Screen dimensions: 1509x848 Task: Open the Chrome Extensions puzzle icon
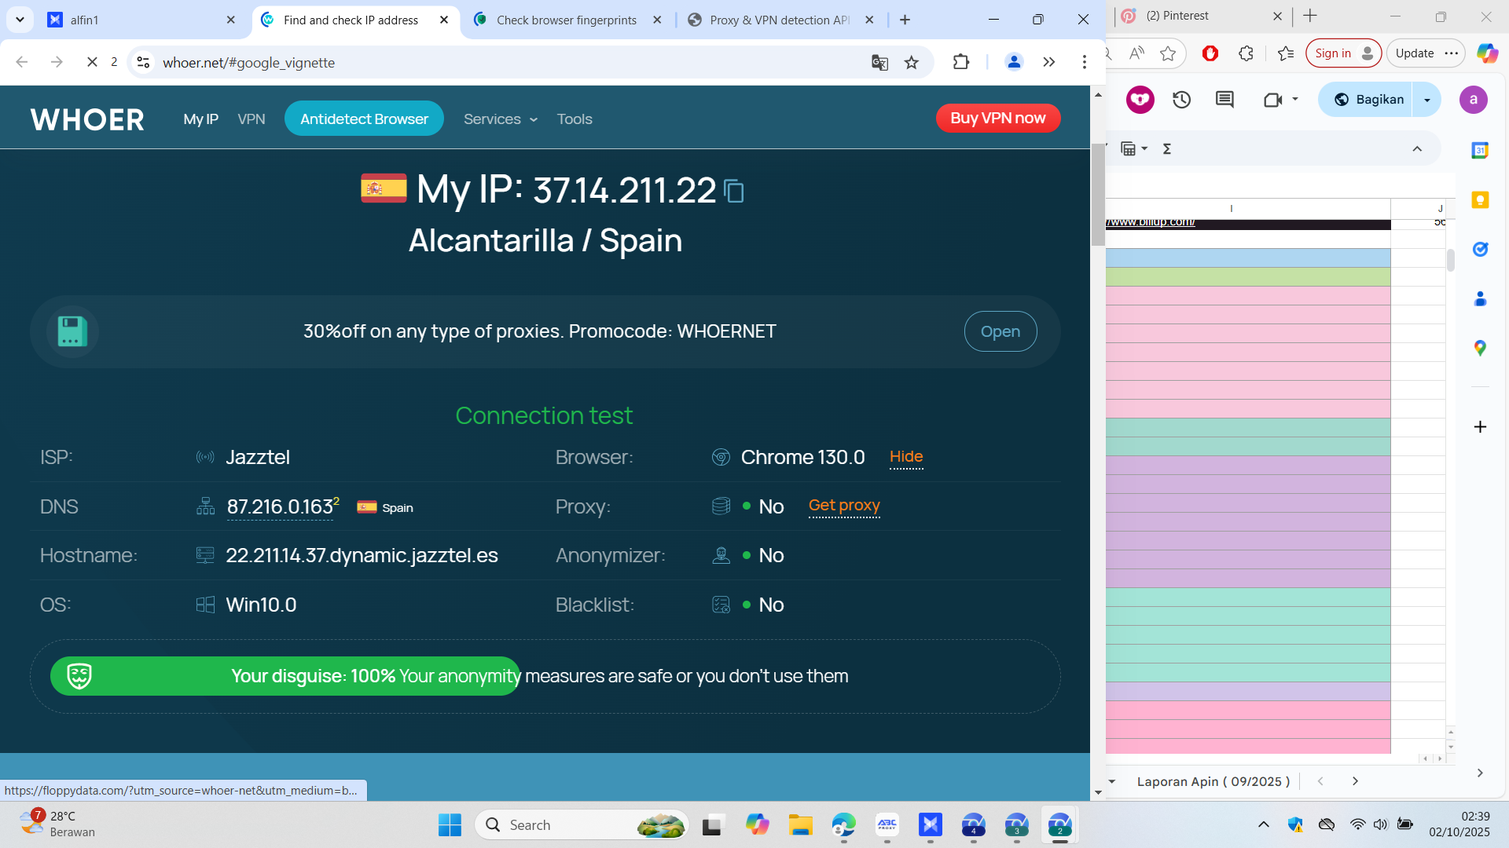click(x=960, y=62)
